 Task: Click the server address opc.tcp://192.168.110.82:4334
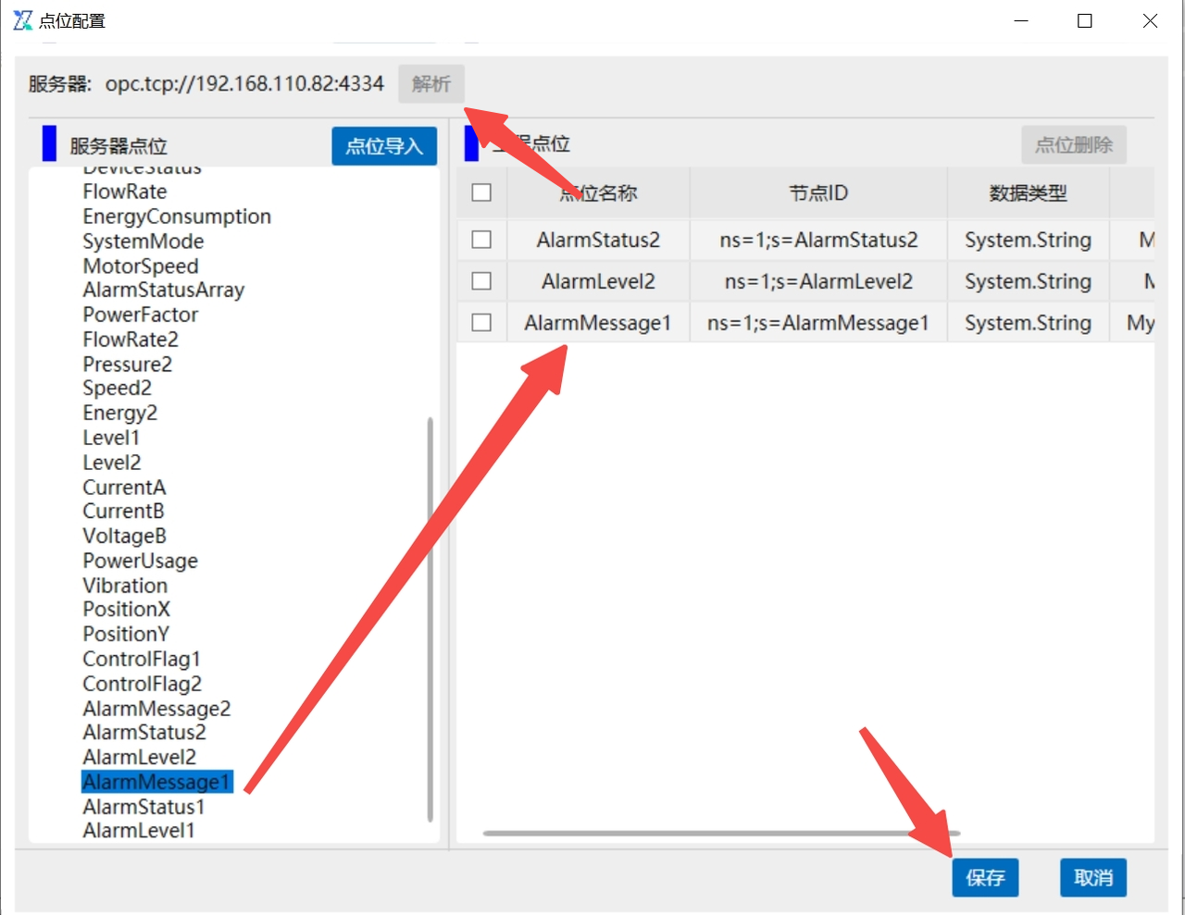(244, 84)
